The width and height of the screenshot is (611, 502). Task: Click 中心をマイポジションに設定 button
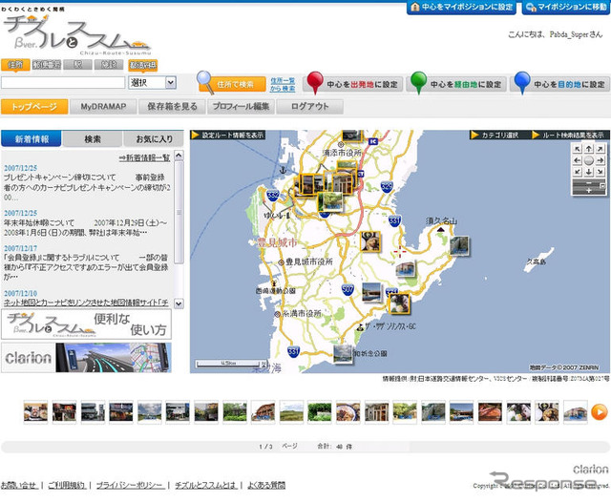coord(461,7)
